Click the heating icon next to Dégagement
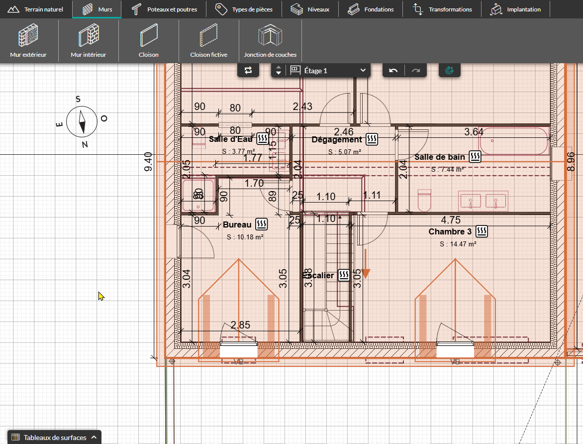Viewport: 583px width, 444px height. (372, 139)
